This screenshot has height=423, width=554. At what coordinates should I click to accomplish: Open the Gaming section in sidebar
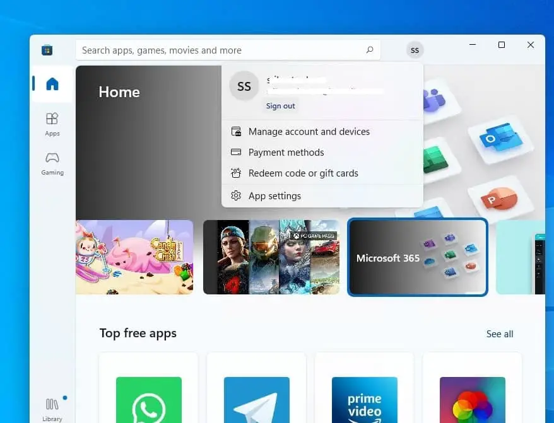[x=52, y=163]
